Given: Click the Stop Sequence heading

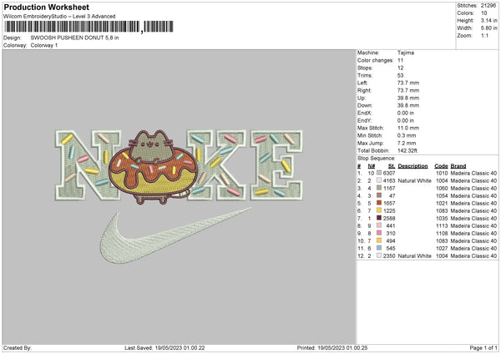Looking at the screenshot, I should tap(377, 159).
